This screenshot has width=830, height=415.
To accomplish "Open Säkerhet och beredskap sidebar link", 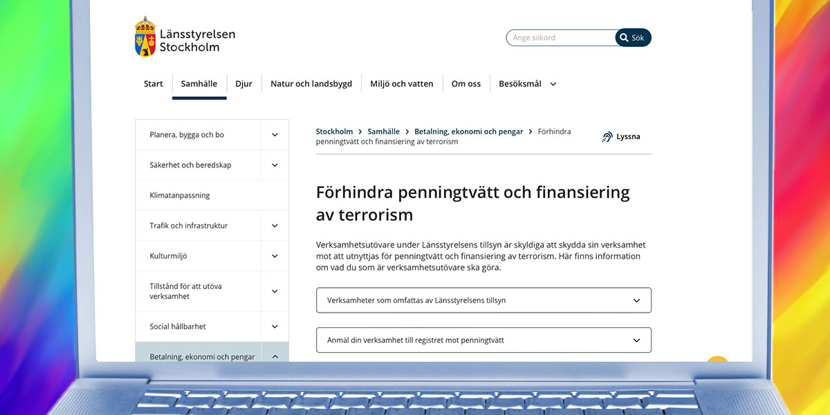I will point(190,165).
